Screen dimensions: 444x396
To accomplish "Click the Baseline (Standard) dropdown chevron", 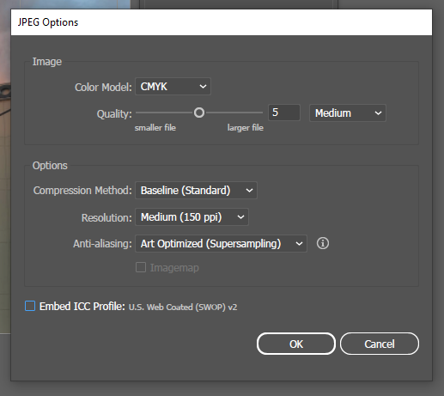I will click(249, 191).
